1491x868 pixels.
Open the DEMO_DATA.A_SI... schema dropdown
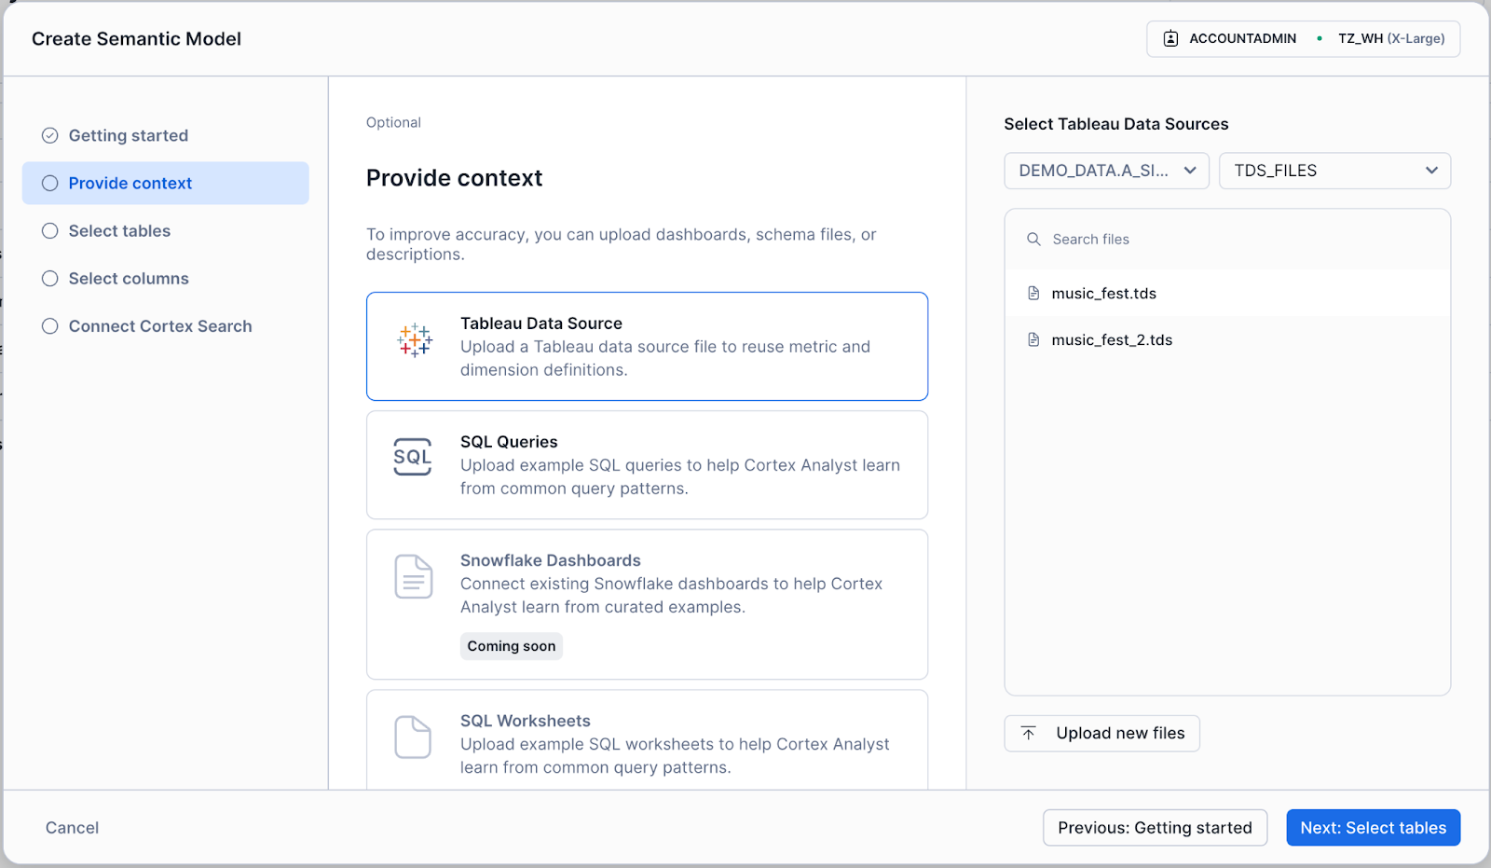click(x=1106, y=171)
